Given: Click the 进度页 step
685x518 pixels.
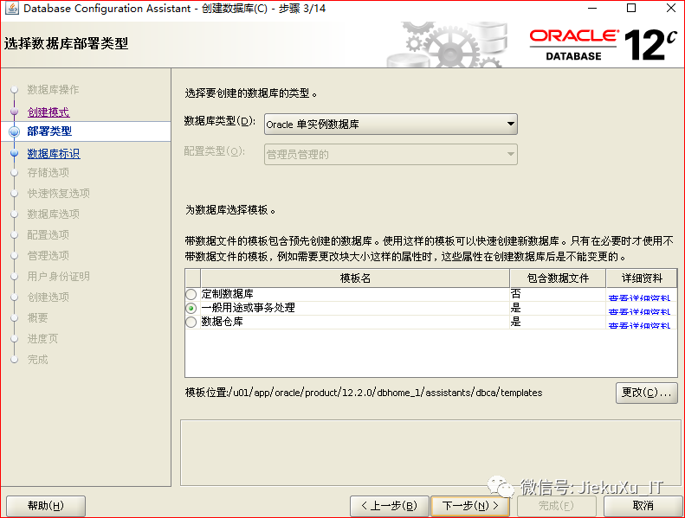Looking at the screenshot, I should pyautogui.click(x=42, y=339).
